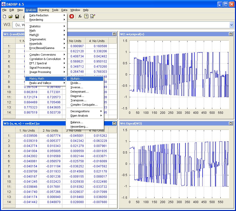Click the DADiSP application icon in title bar
Screen dimensions: 236x211
(3, 4)
